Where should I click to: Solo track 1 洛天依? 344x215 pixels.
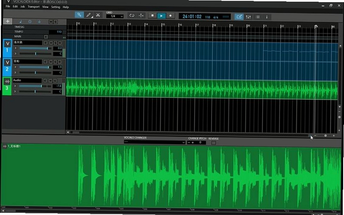tap(55, 43)
